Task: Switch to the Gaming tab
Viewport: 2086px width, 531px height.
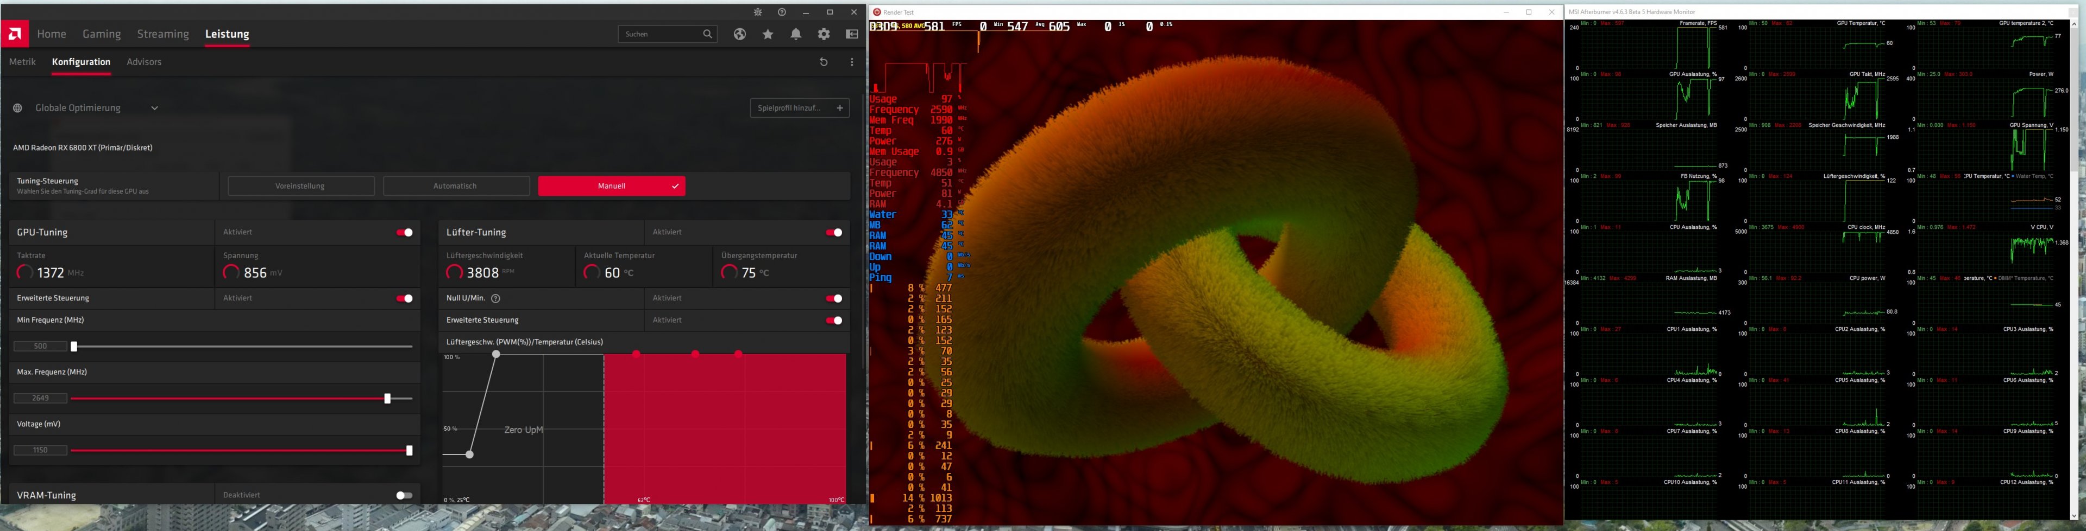Action: pos(102,34)
